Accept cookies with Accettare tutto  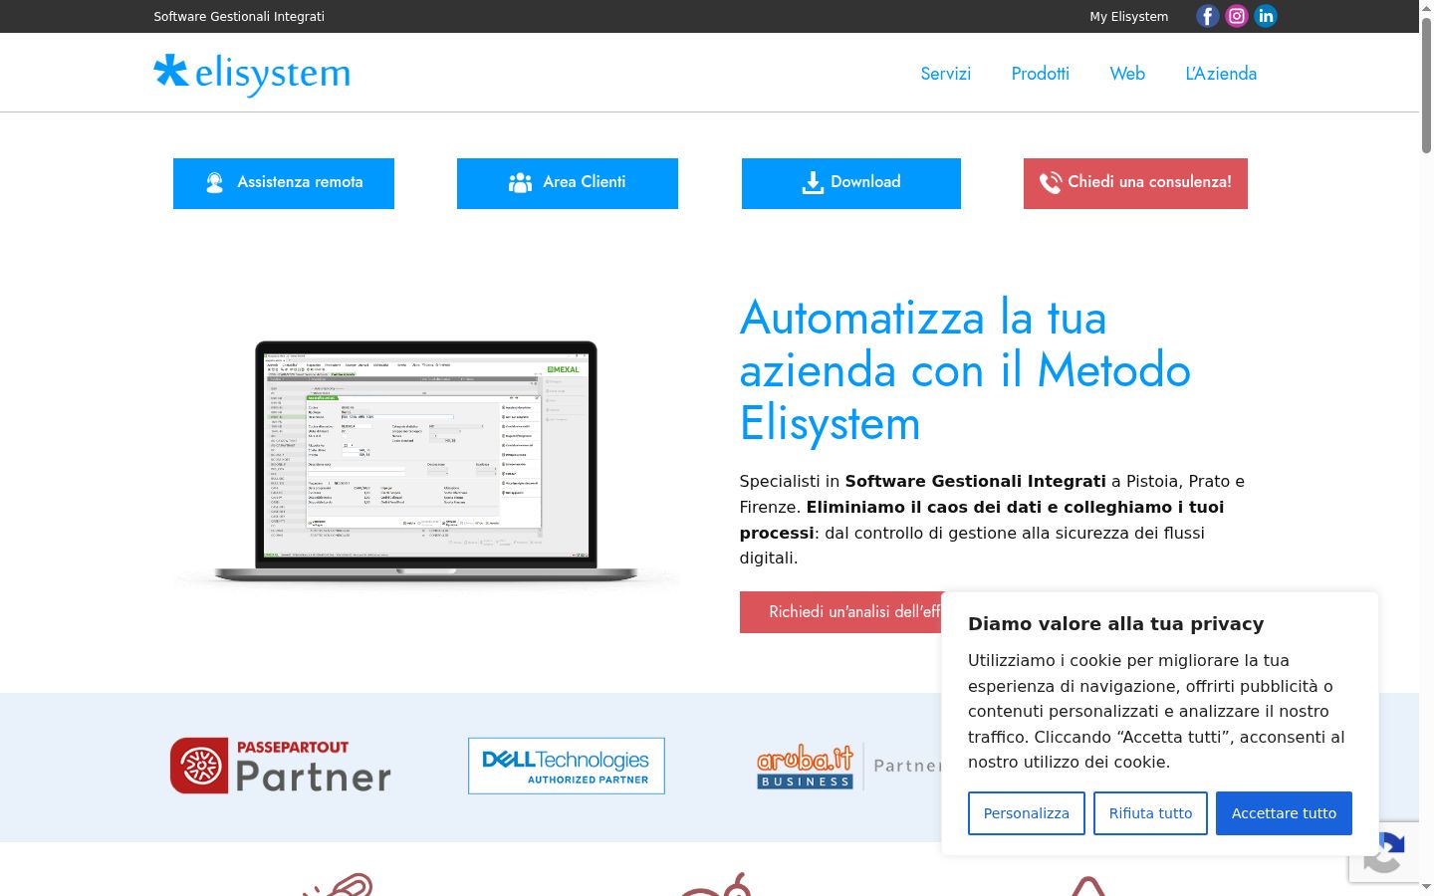coord(1284,813)
